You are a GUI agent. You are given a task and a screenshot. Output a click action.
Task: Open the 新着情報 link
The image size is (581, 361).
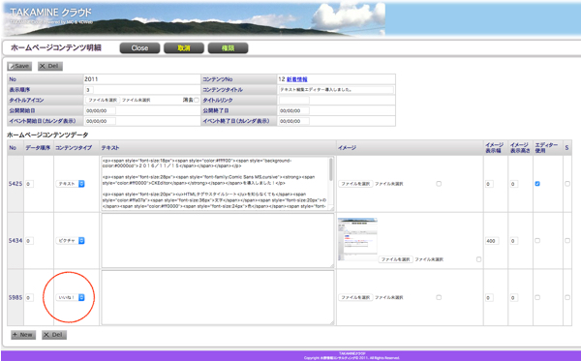tap(297, 79)
